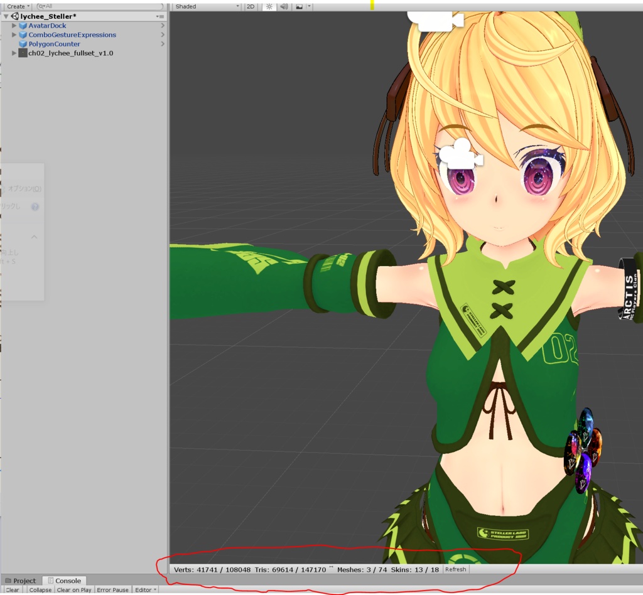Open the Create menu in Hierarchy
Viewport: 643px width, 595px height.
pos(16,6)
